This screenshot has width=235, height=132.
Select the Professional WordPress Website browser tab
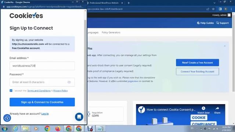click(104, 3)
